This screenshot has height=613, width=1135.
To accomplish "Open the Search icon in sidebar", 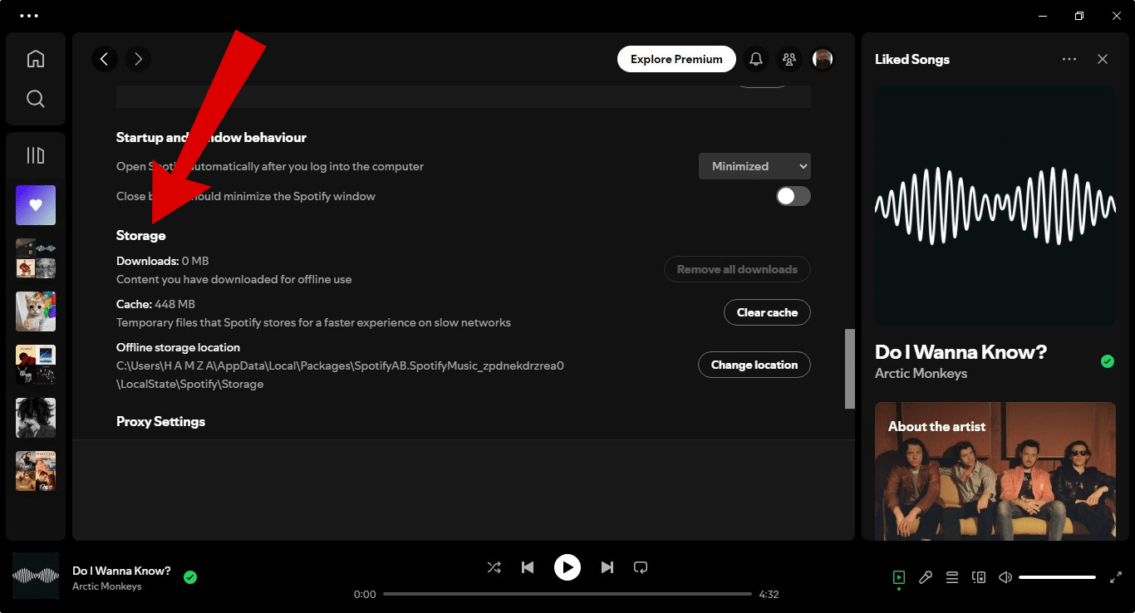I will coord(35,99).
